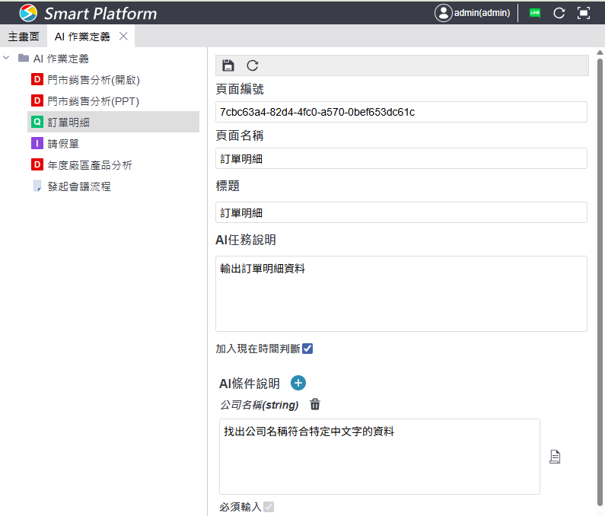Screen dimensions: 605x516
Task: Click the green Q icon of 訂單明細
Action: (x=37, y=122)
